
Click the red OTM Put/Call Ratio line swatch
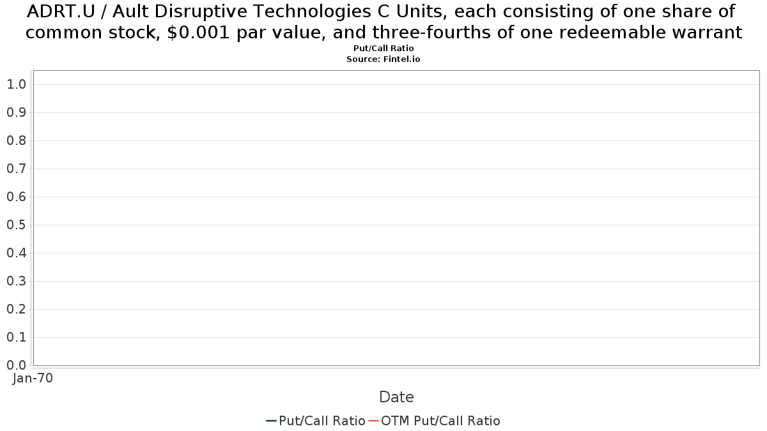pyautogui.click(x=375, y=421)
